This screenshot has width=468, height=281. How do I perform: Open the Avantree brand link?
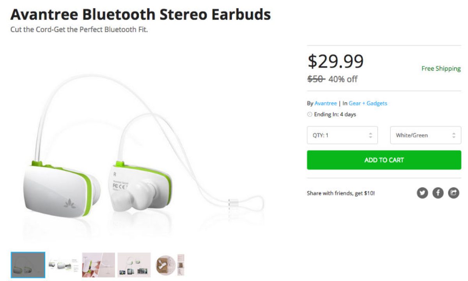pos(326,103)
